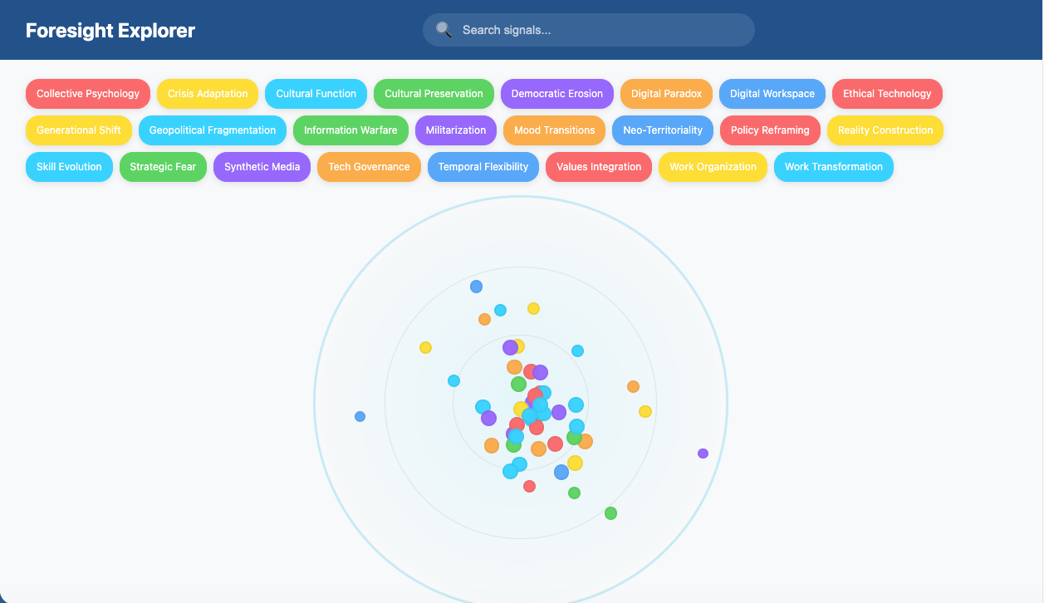1044x603 pixels.
Task: Enable the Information Warfare filter tag
Action: [x=350, y=130]
